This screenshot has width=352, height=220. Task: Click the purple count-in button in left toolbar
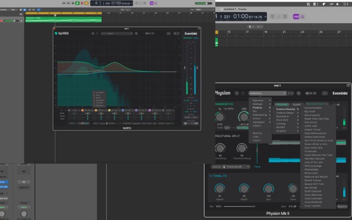coord(152,3)
